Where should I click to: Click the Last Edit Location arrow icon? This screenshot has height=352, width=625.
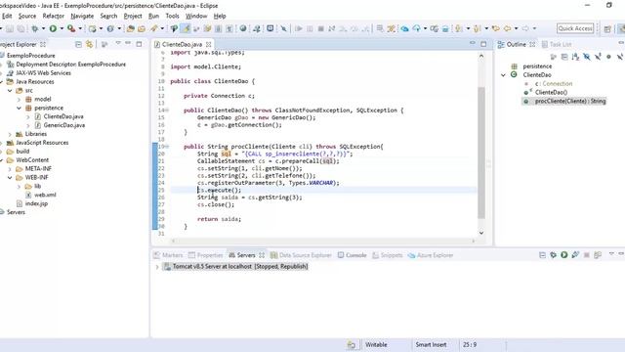tap(495, 28)
